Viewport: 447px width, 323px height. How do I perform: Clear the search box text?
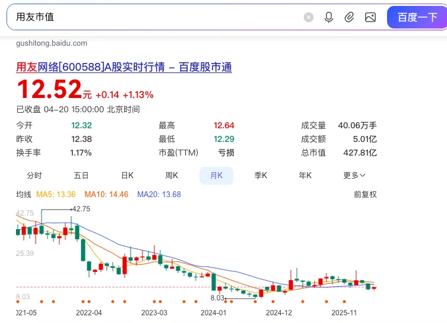tap(309, 17)
